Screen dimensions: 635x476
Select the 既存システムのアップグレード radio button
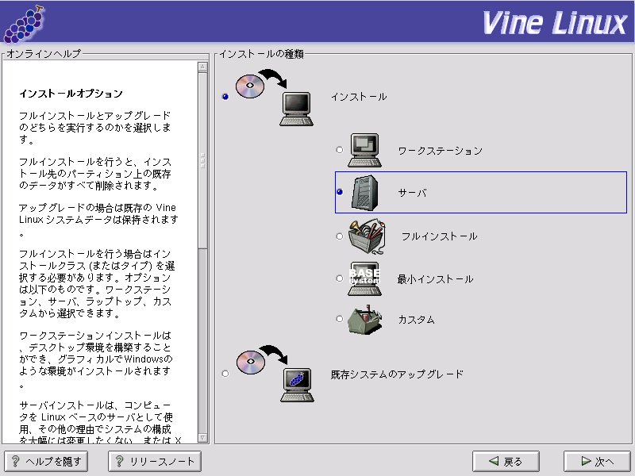(x=225, y=373)
